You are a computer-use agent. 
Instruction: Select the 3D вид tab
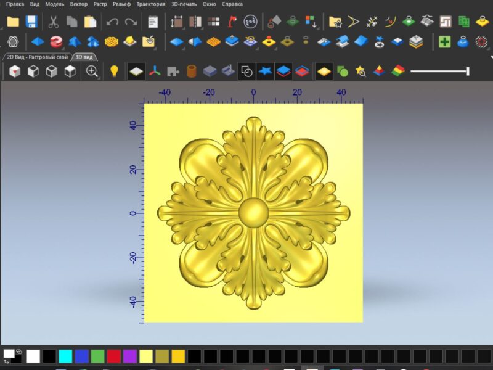click(84, 57)
